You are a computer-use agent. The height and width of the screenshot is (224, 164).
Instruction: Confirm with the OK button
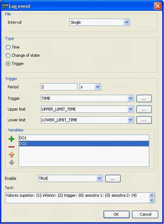(116, 214)
